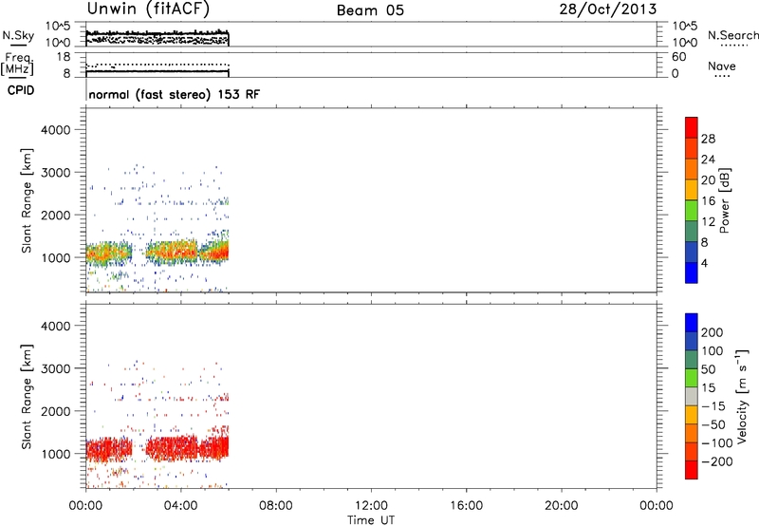Image resolution: width=759 pixels, height=526 pixels.
Task: Click the '12:00' time tick label
Action: [371, 506]
